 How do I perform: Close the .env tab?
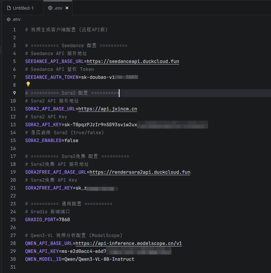pos(67,8)
